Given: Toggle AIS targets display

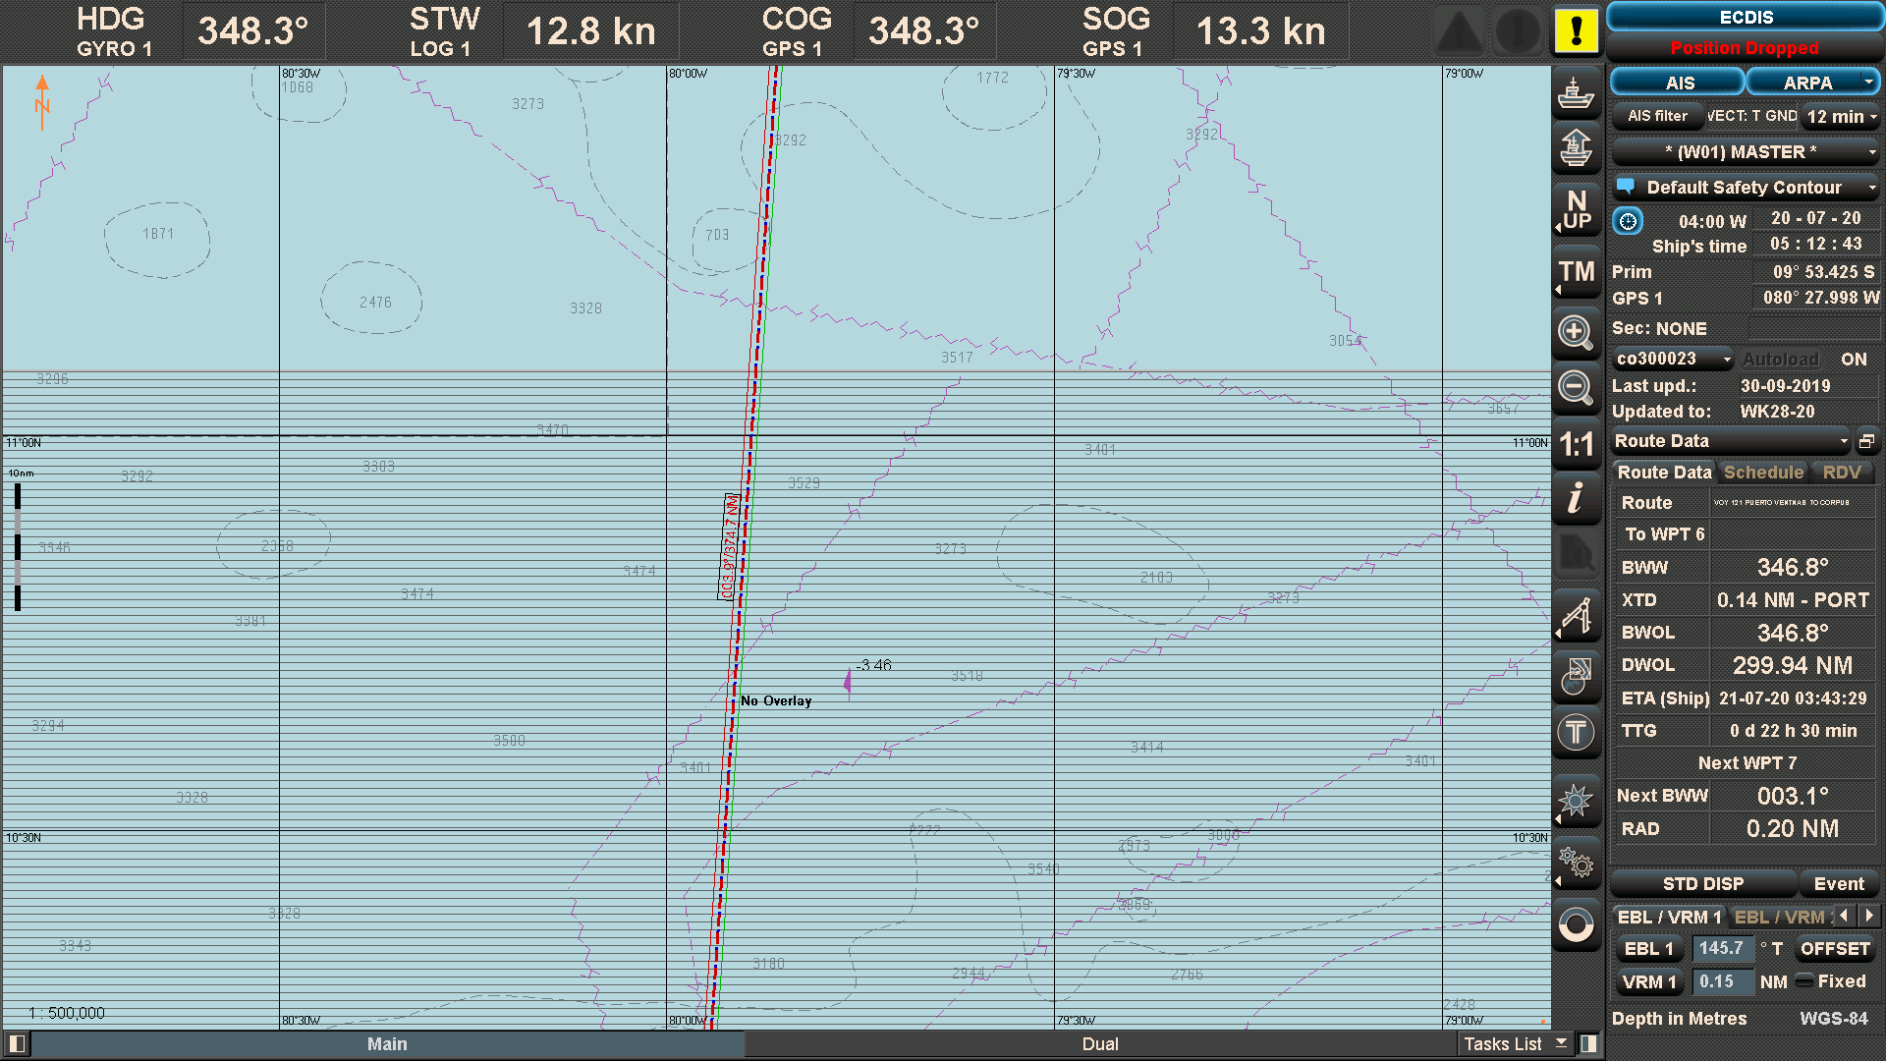Looking at the screenshot, I should tap(1677, 82).
